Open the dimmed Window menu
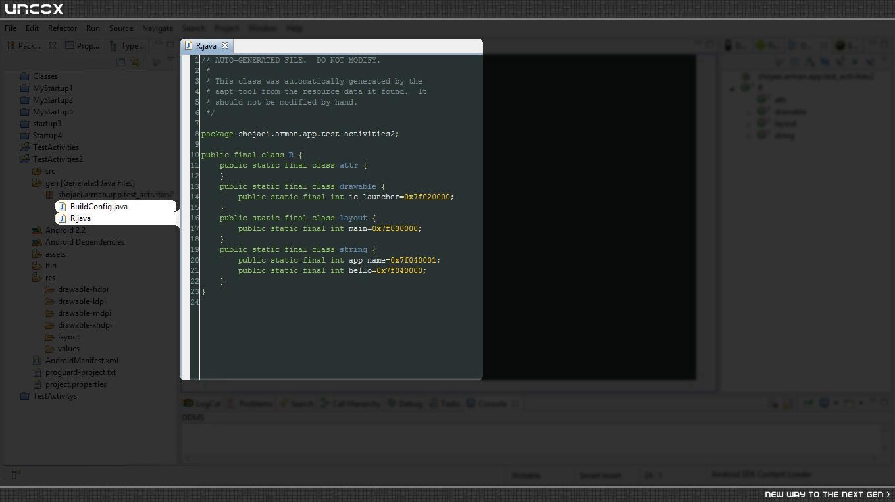The height and width of the screenshot is (502, 895). pyautogui.click(x=263, y=28)
